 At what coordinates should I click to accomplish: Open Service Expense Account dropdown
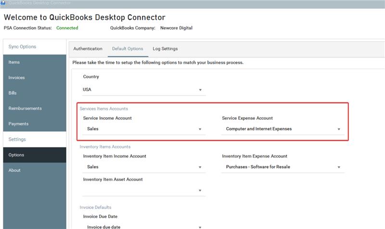tap(283, 129)
